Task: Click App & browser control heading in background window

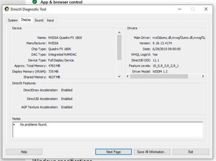Action: [x=62, y=2]
